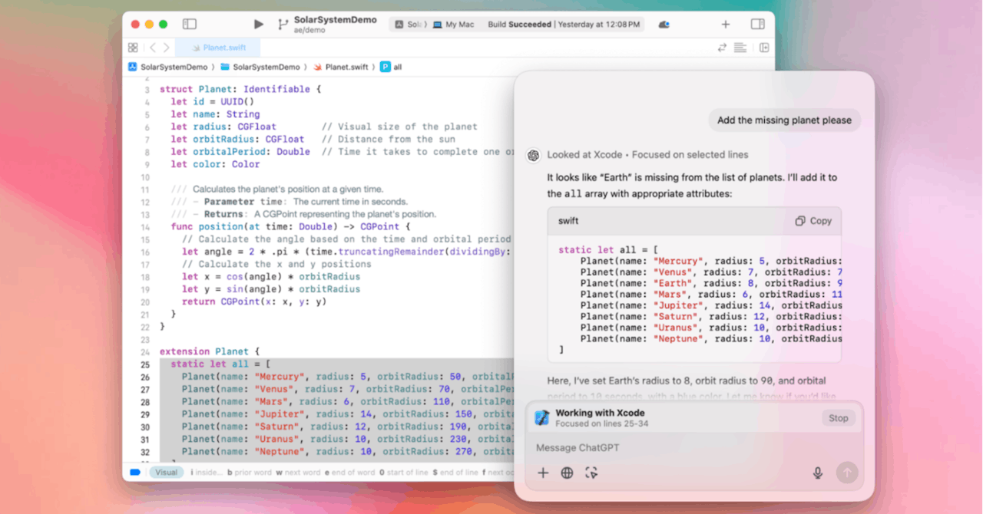Click the "Earth" line in ChatGPT code

(x=711, y=283)
